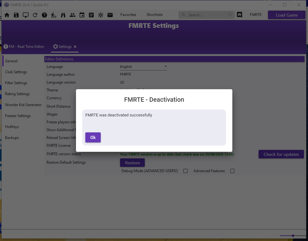Screen dimensions: 308x241
Task: Click the people group icon
Action: (x=73, y=15)
